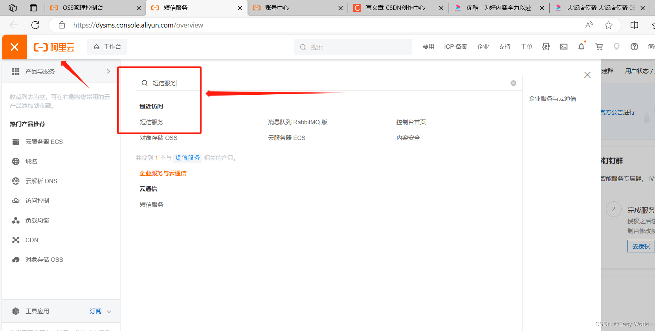Toggle read aloud icon in address bar
The image size is (655, 331).
point(589,25)
